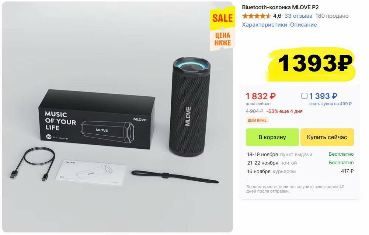Open the 33 отзыва reviews link
369x235 pixels.
tap(298, 16)
